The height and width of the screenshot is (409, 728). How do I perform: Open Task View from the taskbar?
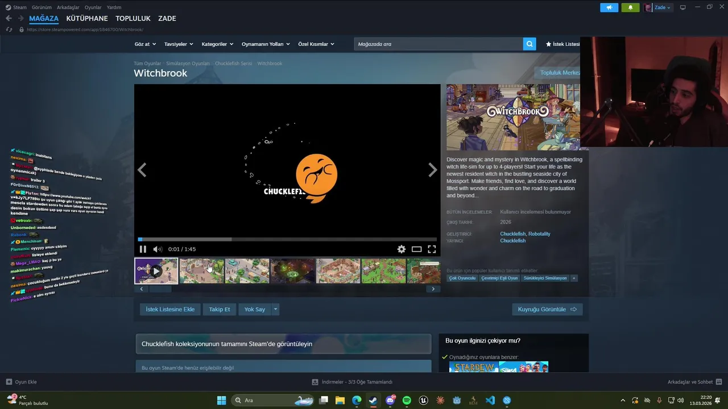323,400
